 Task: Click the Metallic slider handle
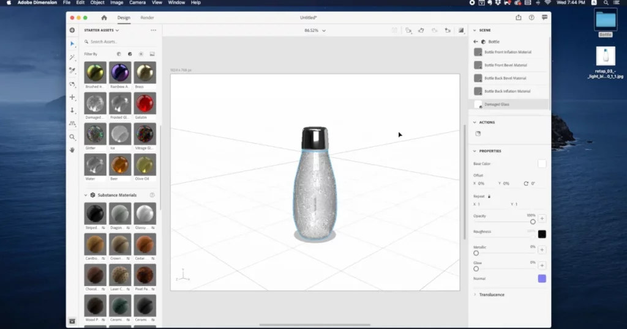pos(476,253)
